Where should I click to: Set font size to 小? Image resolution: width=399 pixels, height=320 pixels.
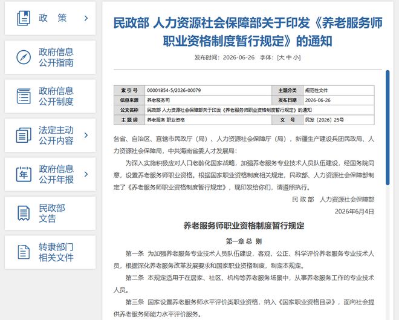point(296,57)
